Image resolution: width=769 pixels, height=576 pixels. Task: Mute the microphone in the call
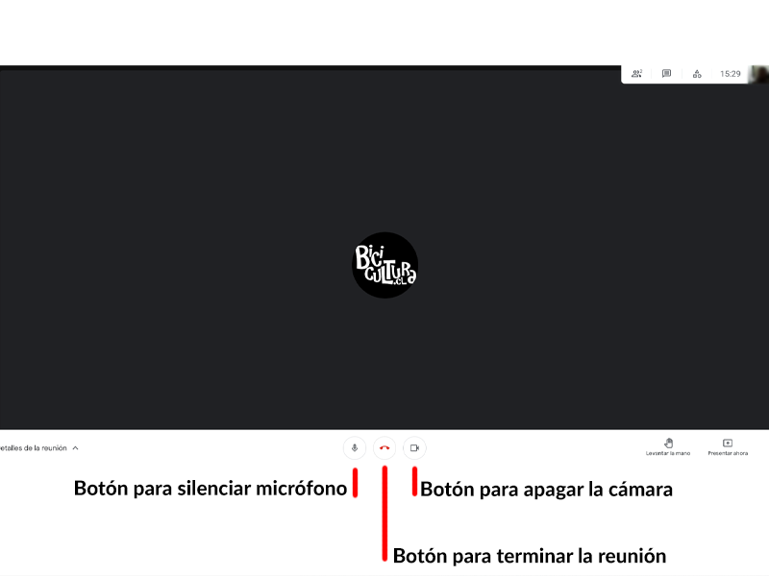pyautogui.click(x=355, y=447)
